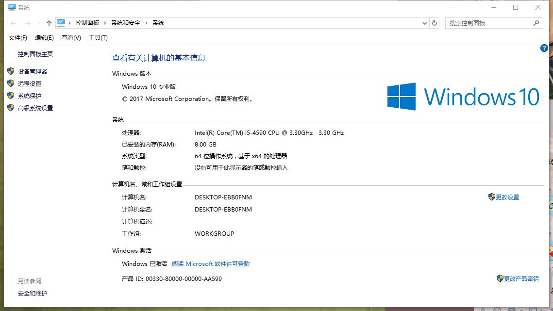Click the 搜索控制面板 search field
The image size is (553, 311).
point(490,23)
